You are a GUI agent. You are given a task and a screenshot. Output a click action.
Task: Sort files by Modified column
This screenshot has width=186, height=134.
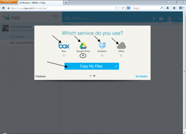point(176,24)
